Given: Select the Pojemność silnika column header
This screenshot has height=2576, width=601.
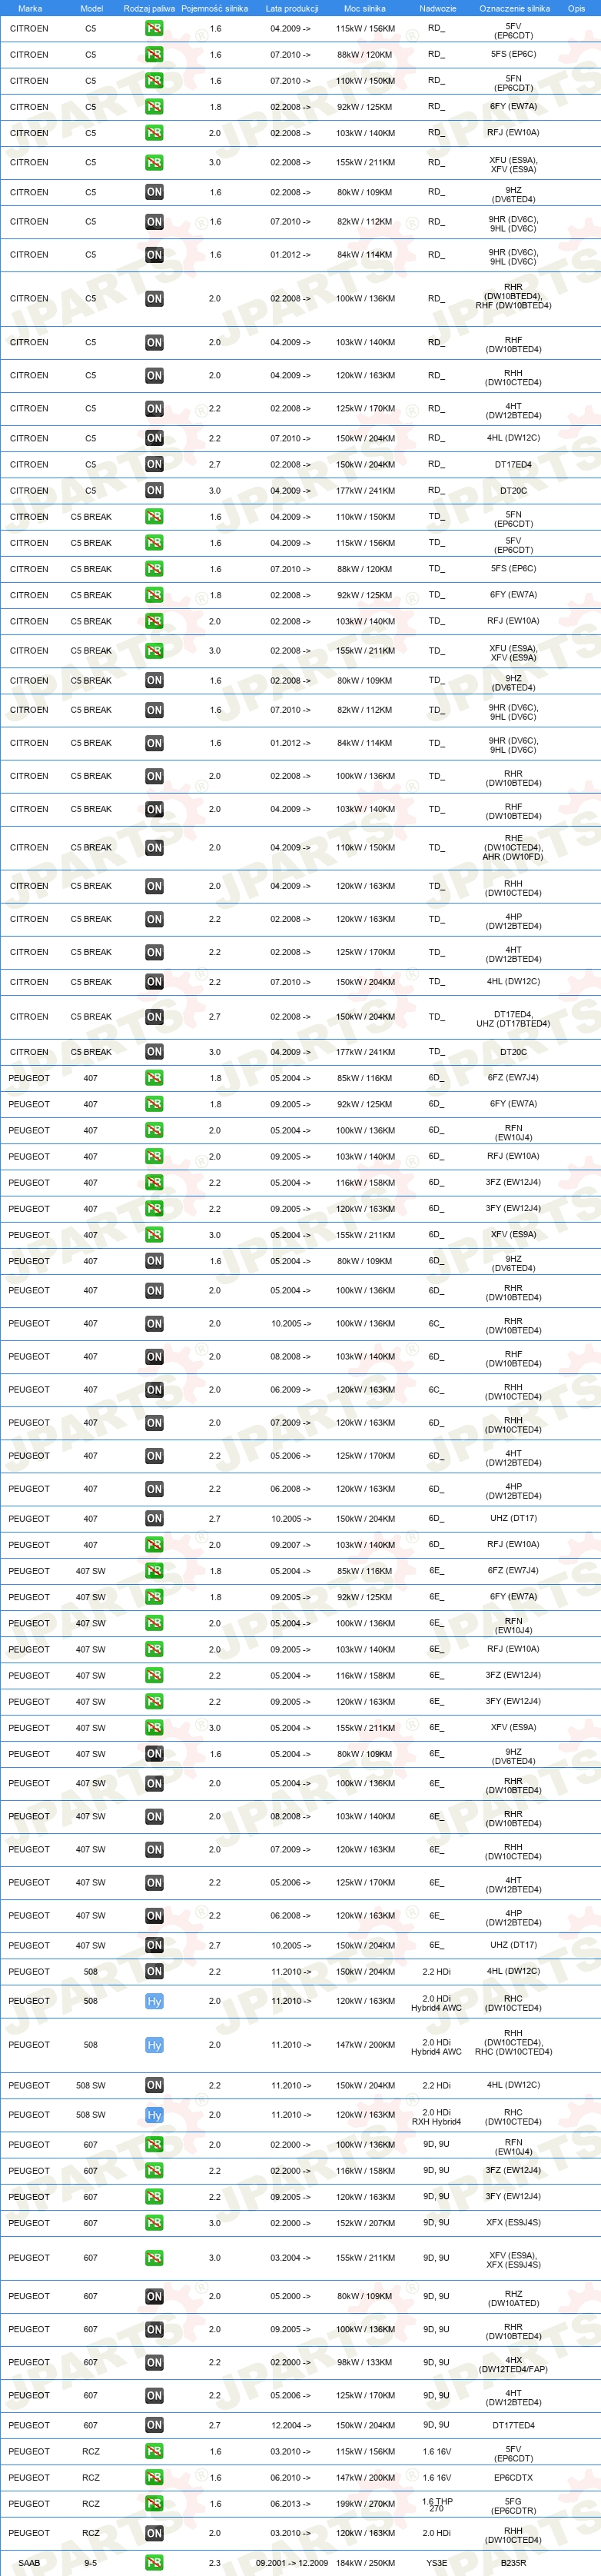Looking at the screenshot, I should coord(214,8).
